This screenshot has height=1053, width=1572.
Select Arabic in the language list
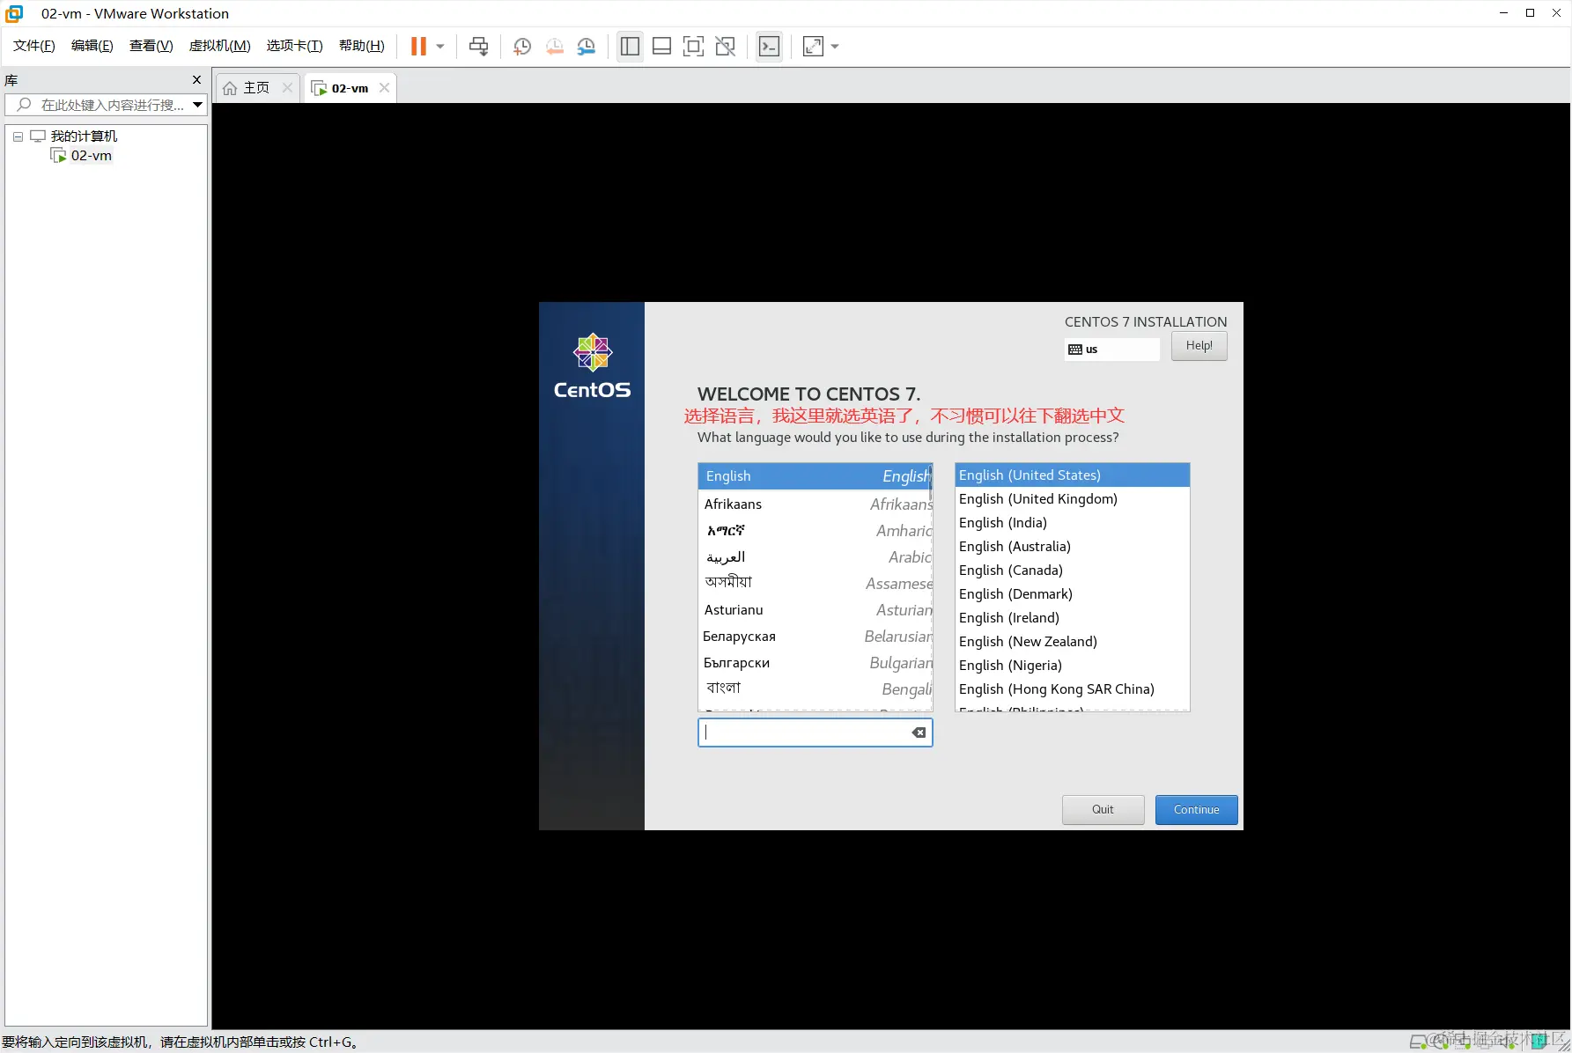click(815, 557)
